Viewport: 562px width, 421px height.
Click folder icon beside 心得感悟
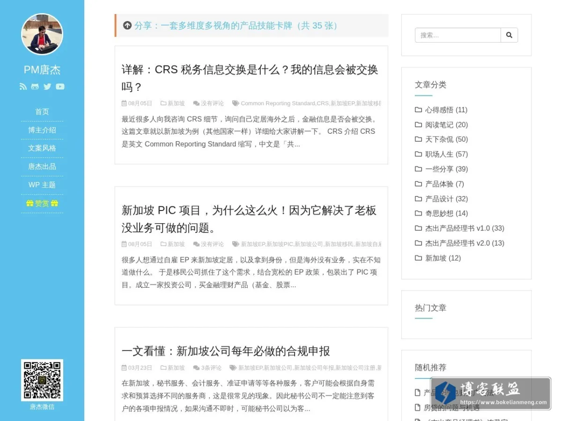click(418, 110)
